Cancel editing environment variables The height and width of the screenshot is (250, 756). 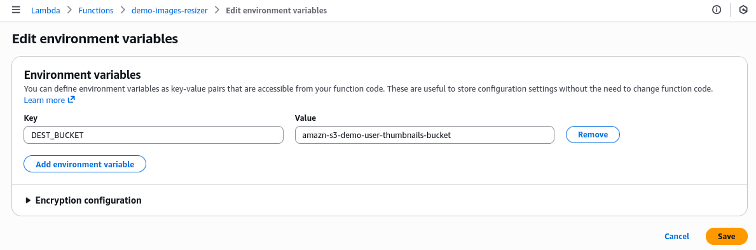tap(677, 236)
